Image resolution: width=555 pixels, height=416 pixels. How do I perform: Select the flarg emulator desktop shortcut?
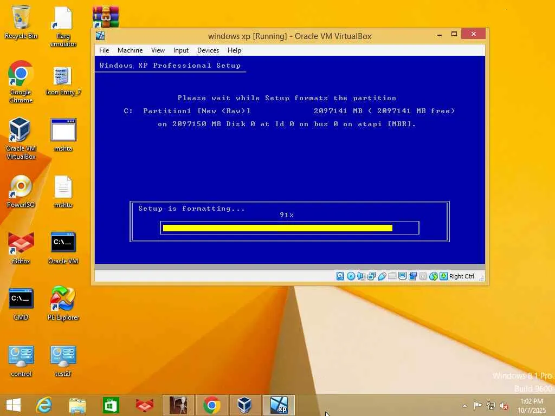pyautogui.click(x=63, y=27)
